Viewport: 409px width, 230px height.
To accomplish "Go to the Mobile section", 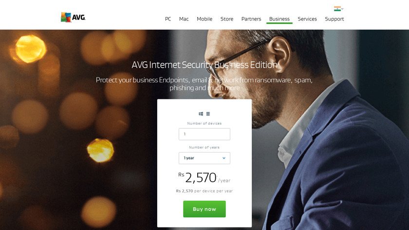I will pos(204,19).
